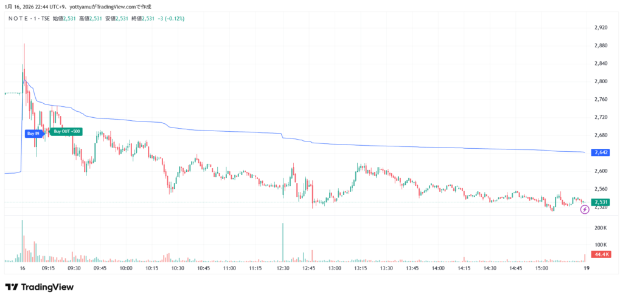
Task: Click the blue 2,642 price tag
Action: (601, 152)
